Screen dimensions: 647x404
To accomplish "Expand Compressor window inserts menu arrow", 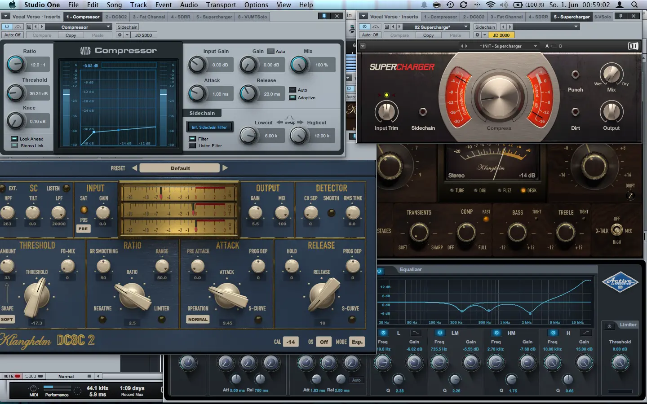I will pos(6,16).
